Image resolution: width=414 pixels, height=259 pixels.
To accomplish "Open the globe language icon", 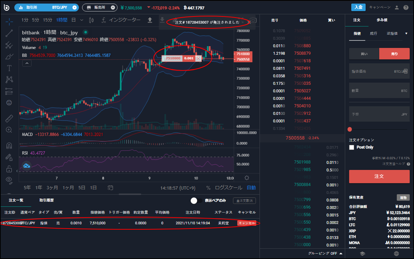I will pyautogui.click(x=396, y=254).
